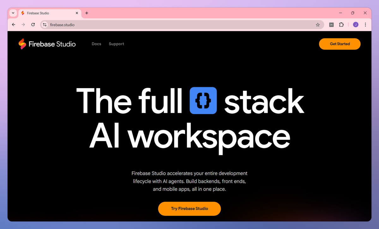Open the tab search dropdown chevron

click(13, 13)
